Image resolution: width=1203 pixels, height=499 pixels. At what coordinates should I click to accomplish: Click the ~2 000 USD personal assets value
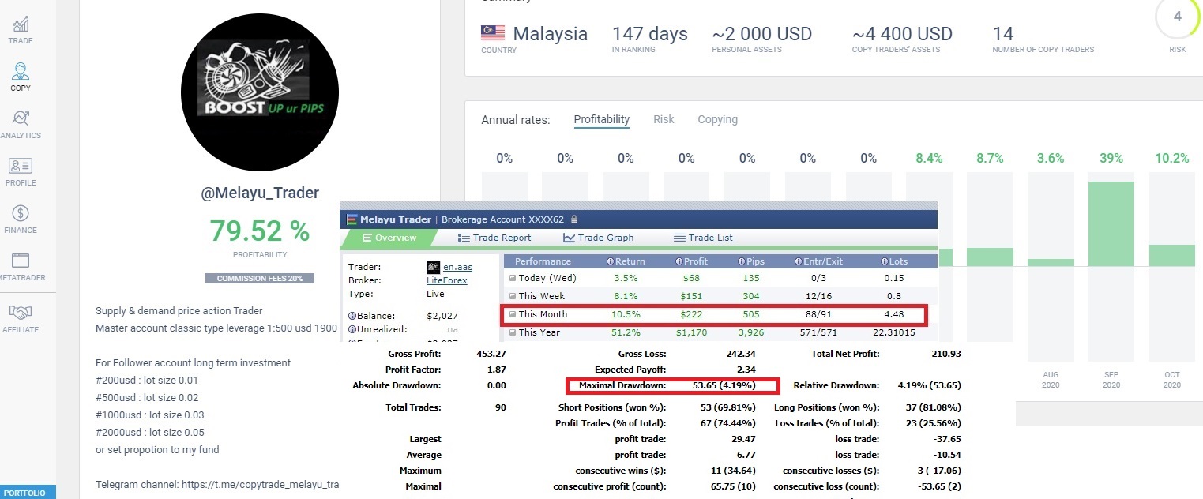click(x=762, y=34)
